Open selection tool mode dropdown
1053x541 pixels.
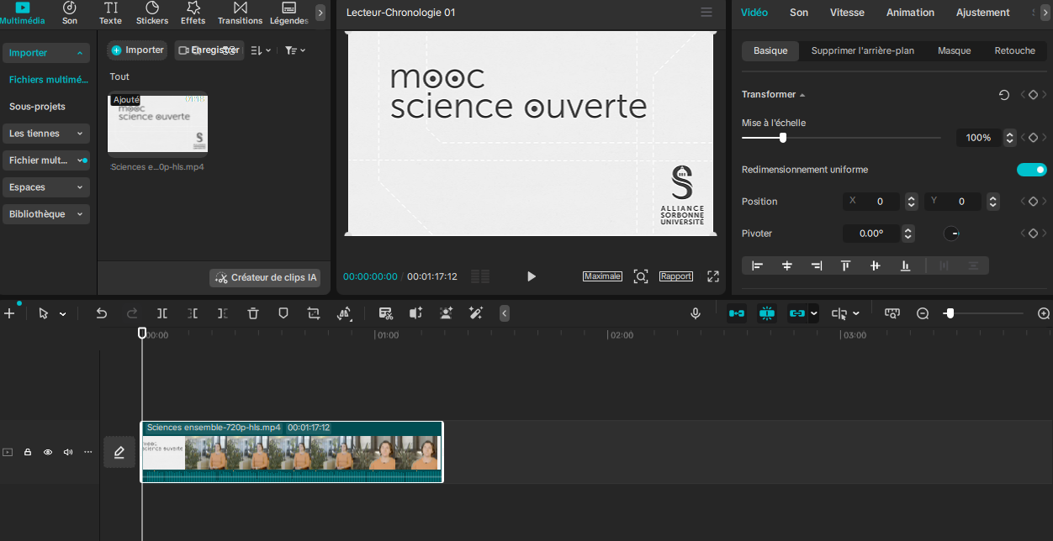point(62,314)
